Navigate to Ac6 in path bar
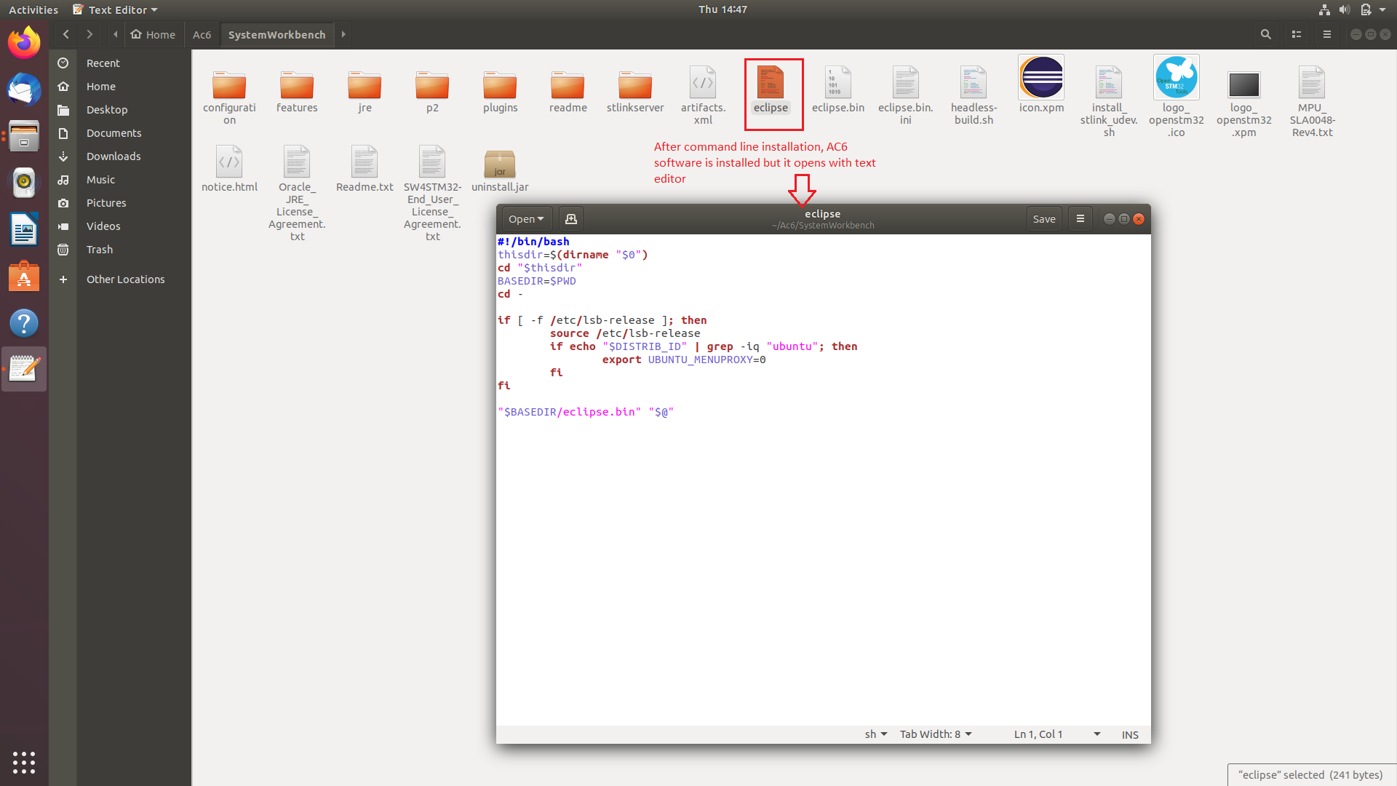 [202, 34]
